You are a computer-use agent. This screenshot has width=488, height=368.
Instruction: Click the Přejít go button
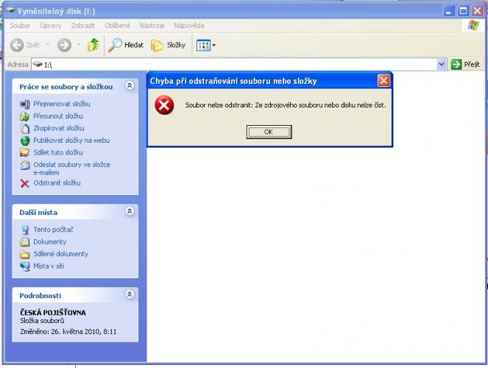[x=465, y=64]
